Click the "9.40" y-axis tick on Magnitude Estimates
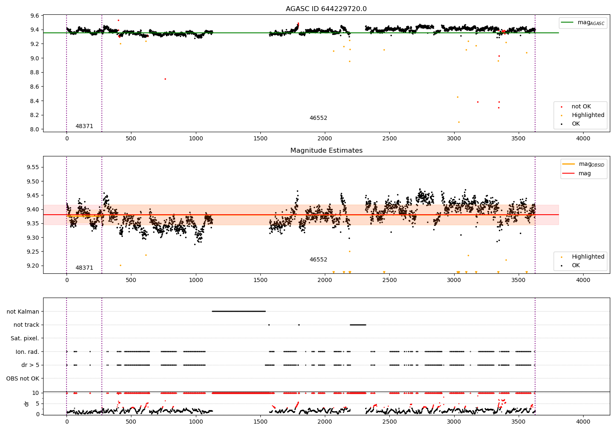 click(33, 209)
